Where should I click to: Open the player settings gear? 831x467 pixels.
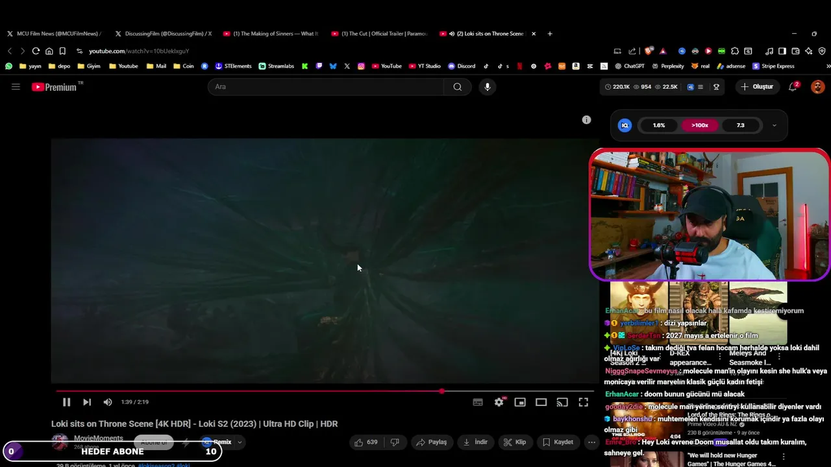[x=499, y=402]
